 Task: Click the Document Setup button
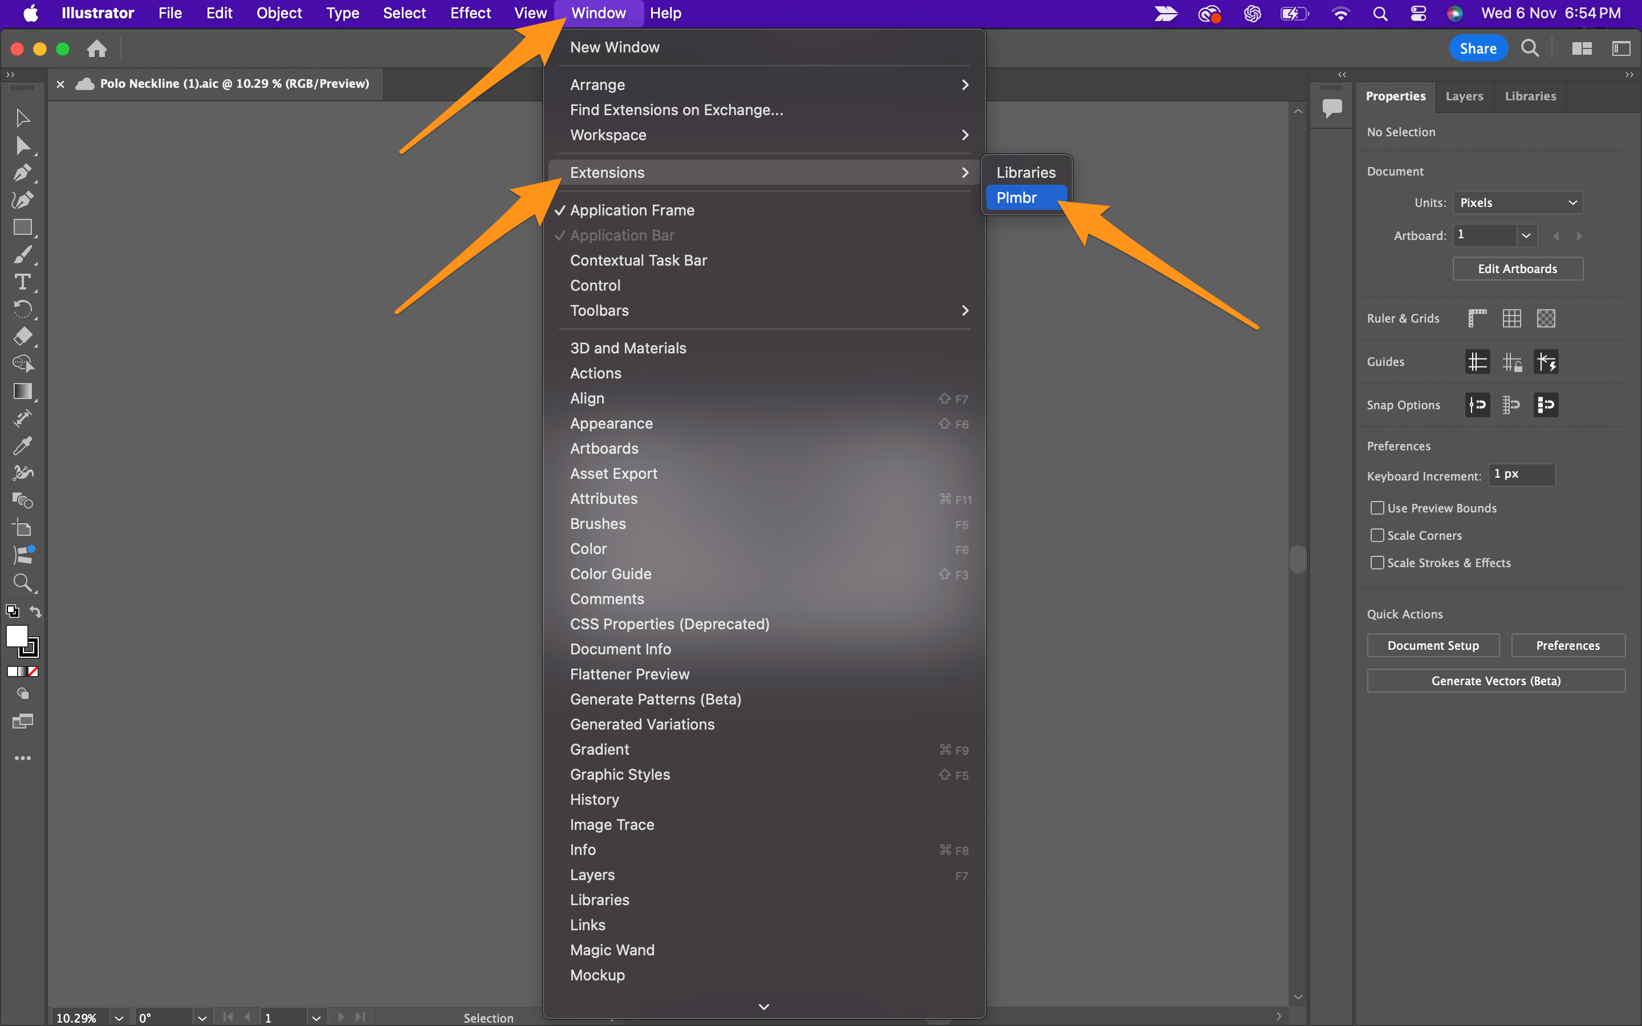click(1432, 645)
